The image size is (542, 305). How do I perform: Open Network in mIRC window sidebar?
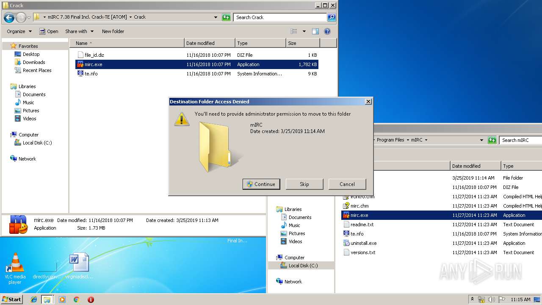(293, 282)
